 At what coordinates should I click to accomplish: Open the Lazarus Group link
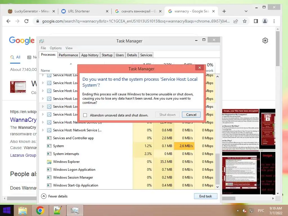click(23, 155)
